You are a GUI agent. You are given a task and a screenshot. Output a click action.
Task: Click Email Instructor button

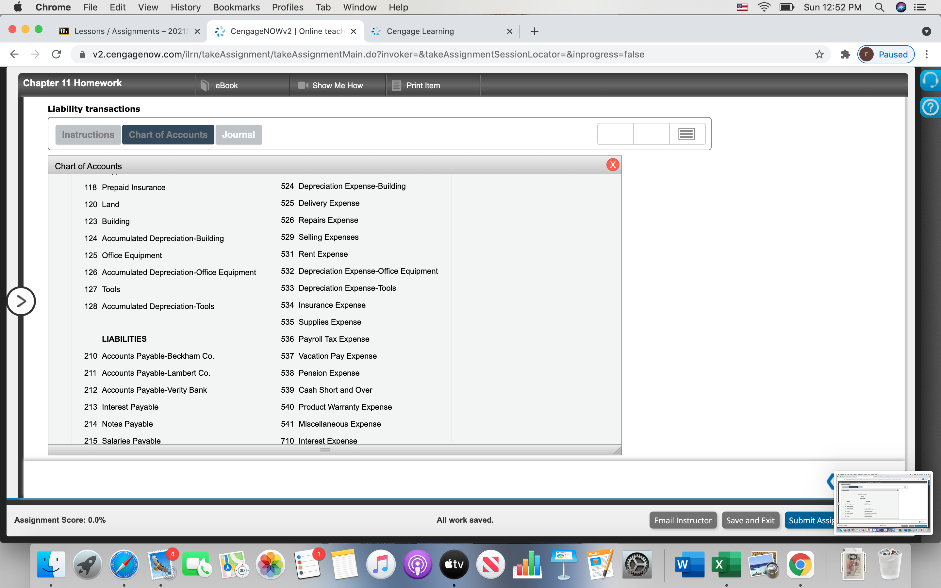[683, 520]
